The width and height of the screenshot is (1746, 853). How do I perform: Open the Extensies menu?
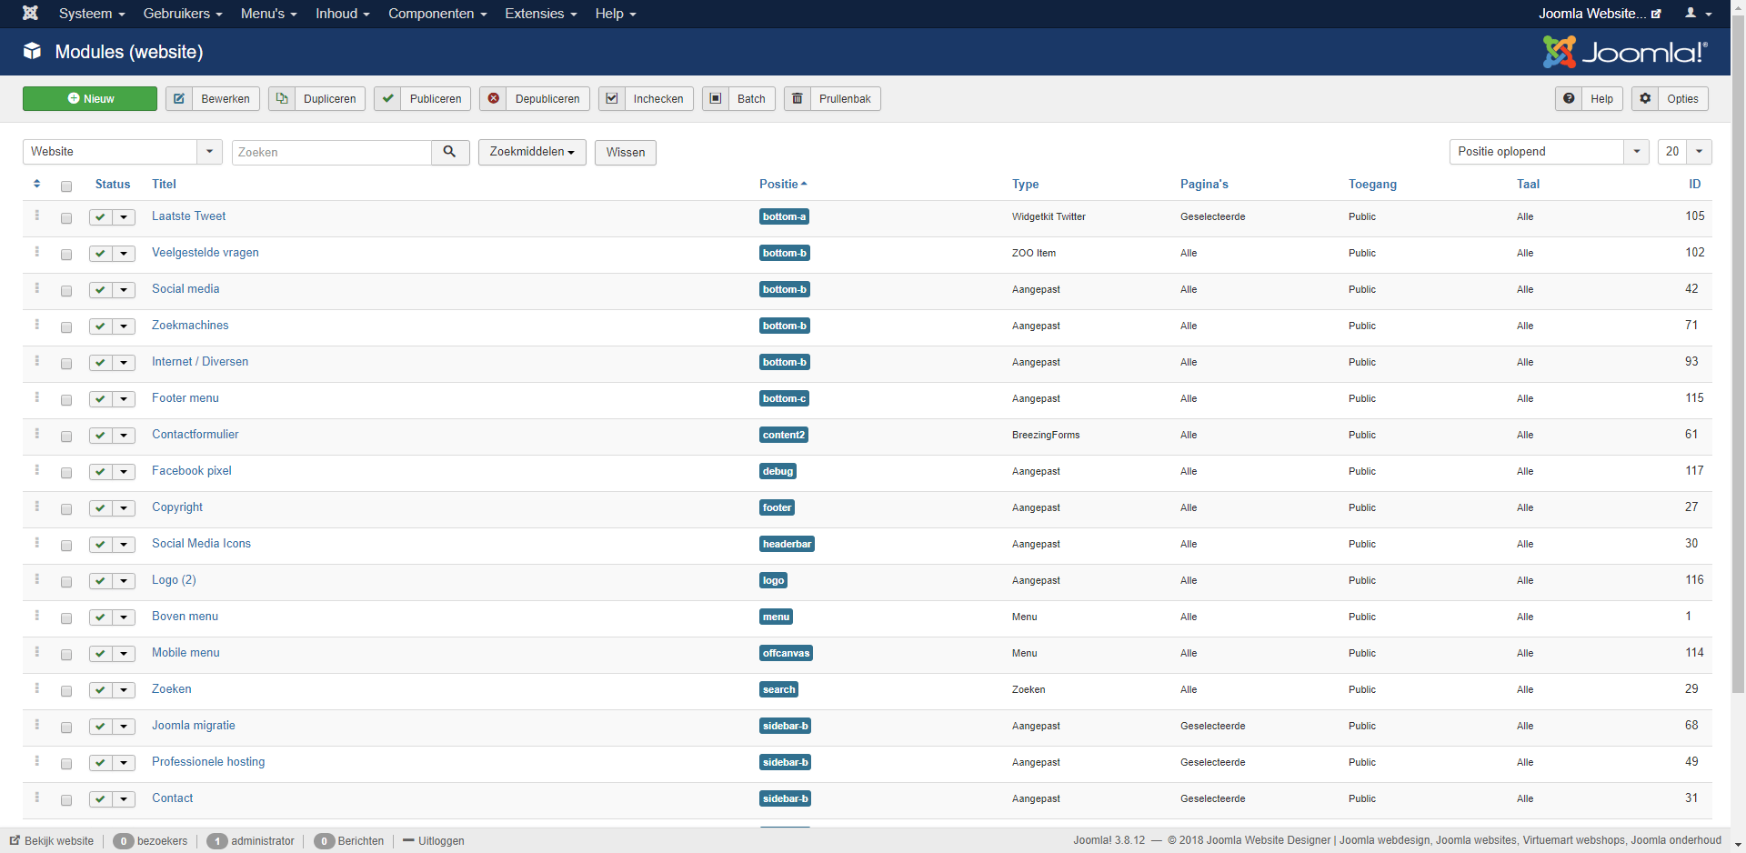[x=540, y=14]
